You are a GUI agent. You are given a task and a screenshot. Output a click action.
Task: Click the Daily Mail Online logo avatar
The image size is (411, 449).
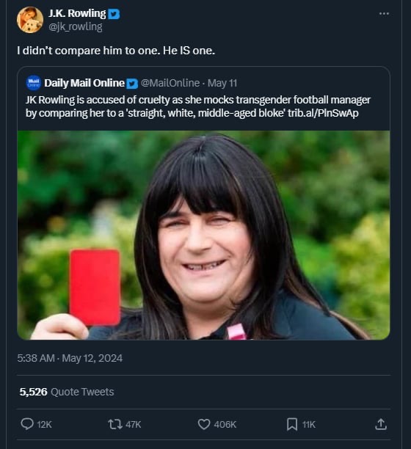[34, 83]
